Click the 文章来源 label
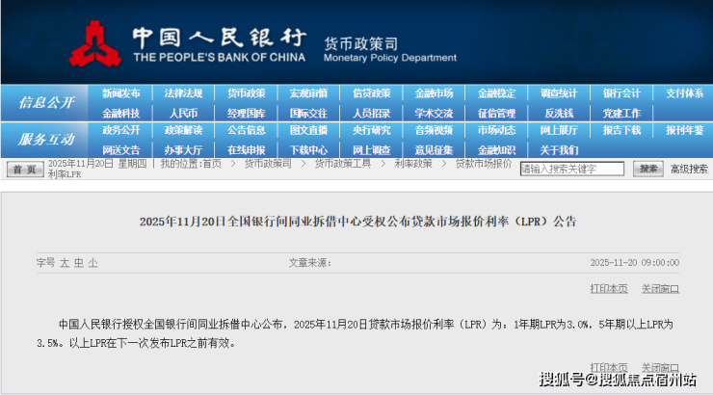The image size is (713, 395). (309, 263)
